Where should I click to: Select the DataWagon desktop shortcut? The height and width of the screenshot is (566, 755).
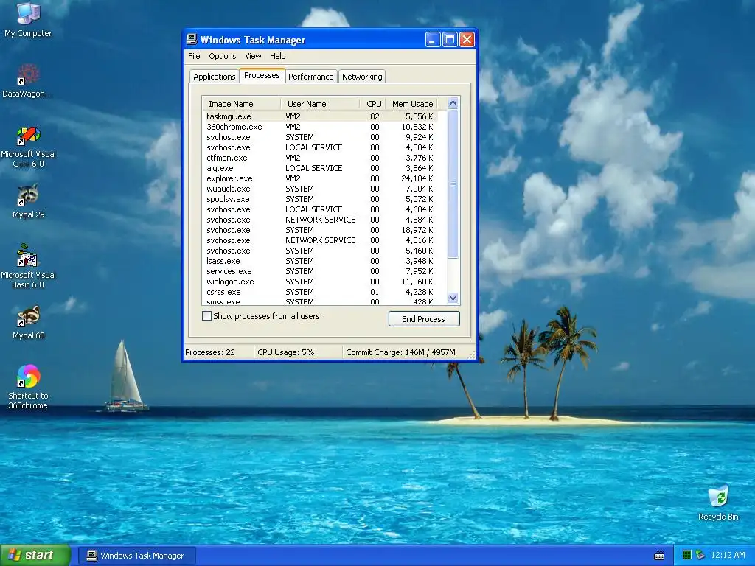click(28, 80)
